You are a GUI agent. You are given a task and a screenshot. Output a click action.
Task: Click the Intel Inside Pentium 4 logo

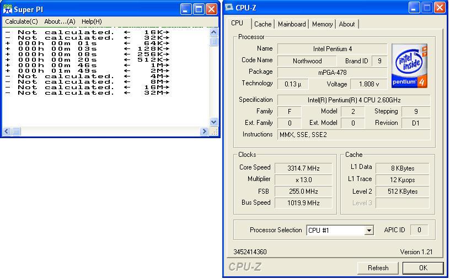[x=410, y=65]
